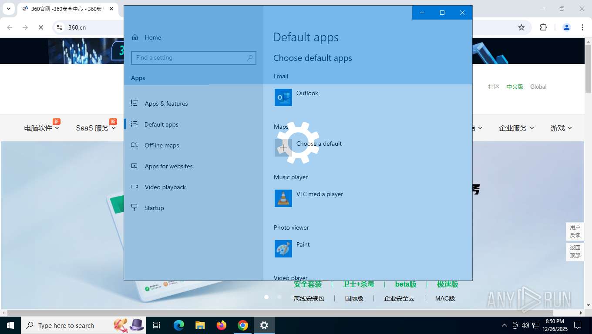Expand Chrome tab search dropdown
The height and width of the screenshot is (334, 592).
coord(8,9)
